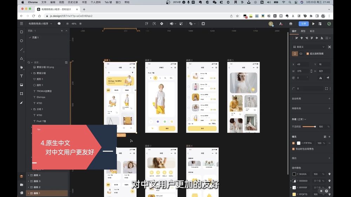Select landscape orientation for the frame

(301, 54)
